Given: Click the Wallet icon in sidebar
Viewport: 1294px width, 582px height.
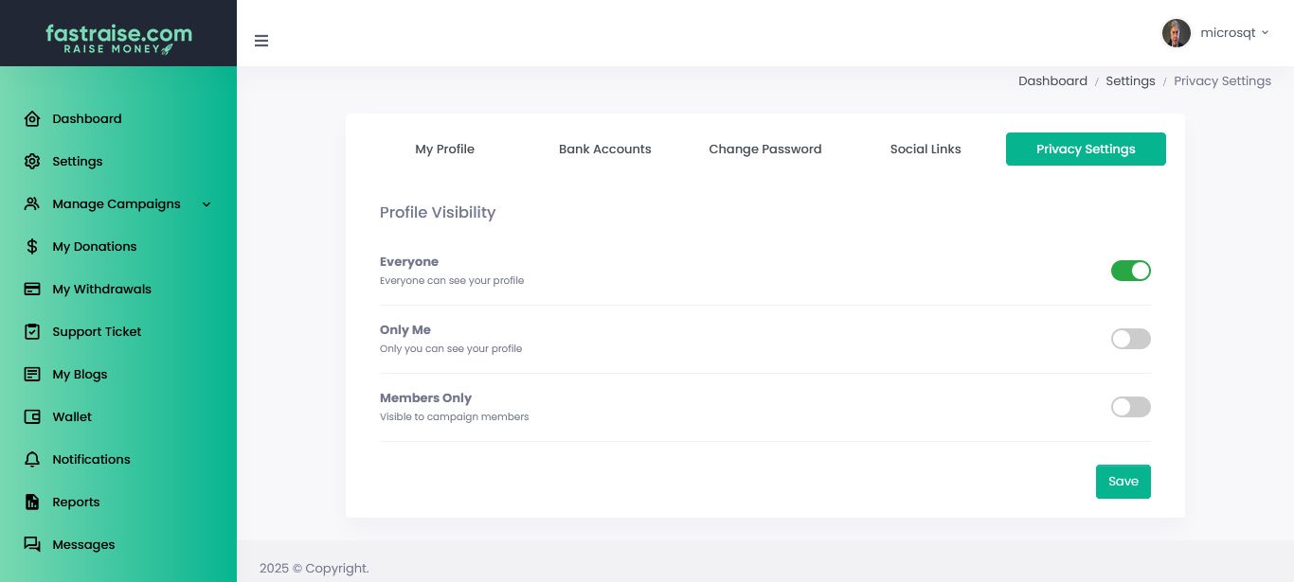Looking at the screenshot, I should (x=32, y=417).
